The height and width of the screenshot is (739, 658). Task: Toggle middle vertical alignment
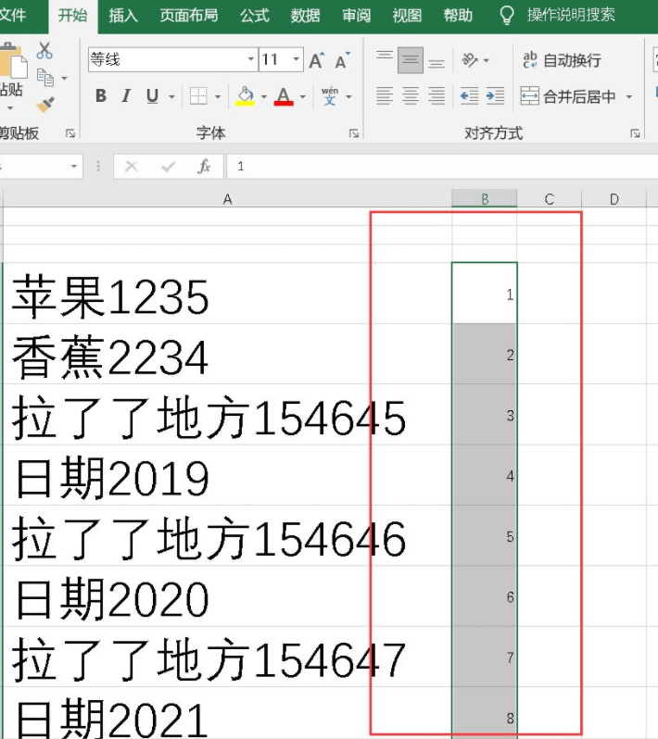(411, 60)
